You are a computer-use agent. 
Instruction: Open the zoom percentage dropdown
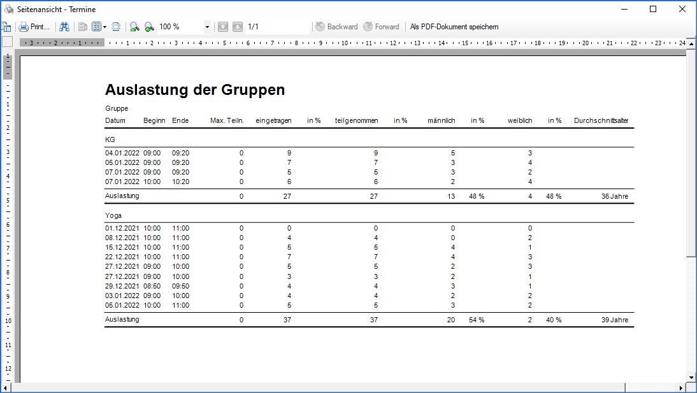tap(208, 27)
